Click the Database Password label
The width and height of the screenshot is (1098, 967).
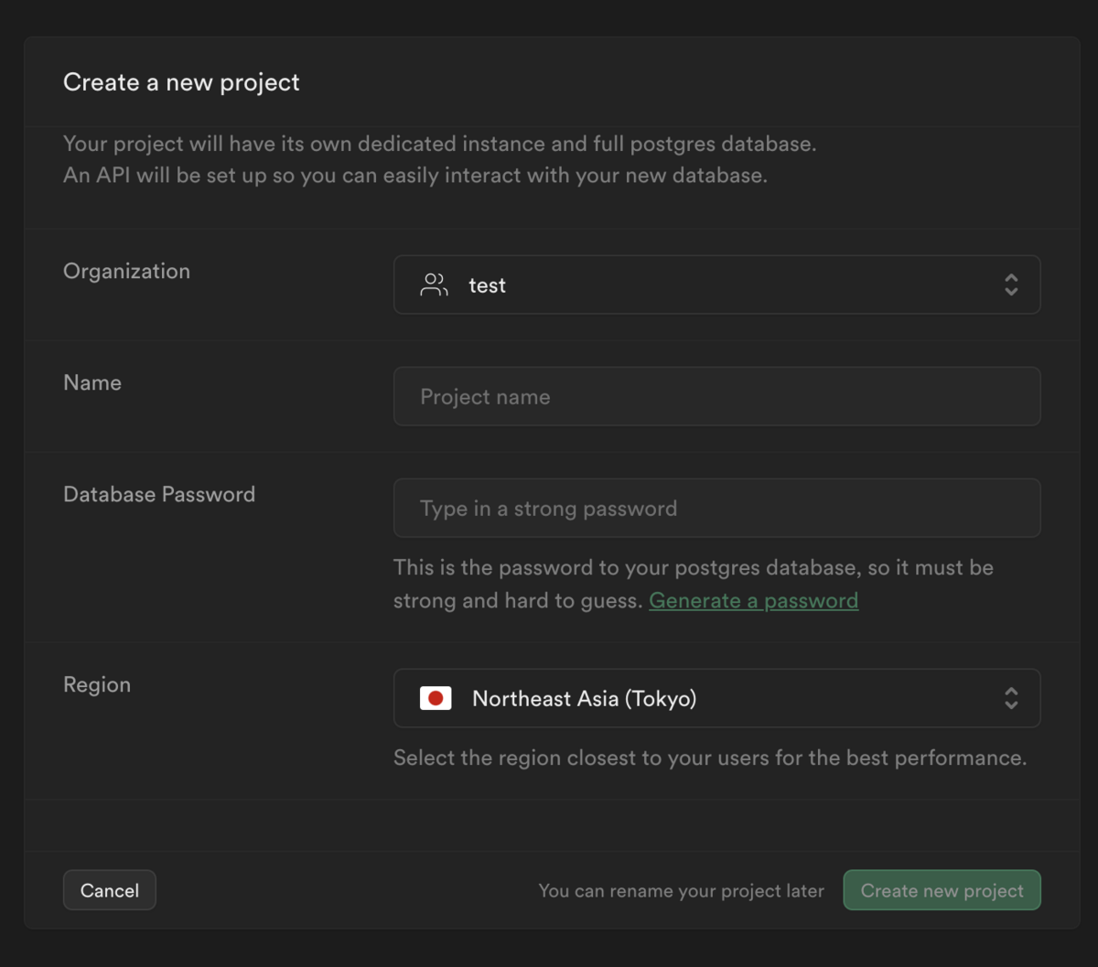coord(159,494)
